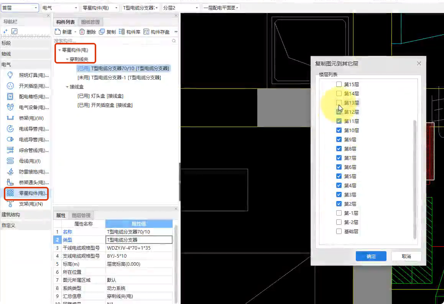Uncheck the 第6层 checkbox
The image size is (444, 304).
pyautogui.click(x=339, y=167)
